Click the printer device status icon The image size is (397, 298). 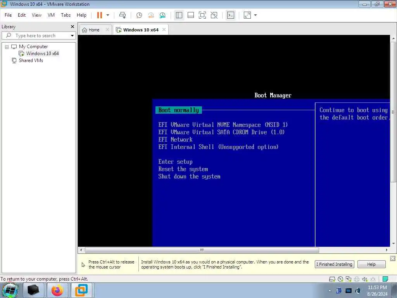click(x=357, y=279)
